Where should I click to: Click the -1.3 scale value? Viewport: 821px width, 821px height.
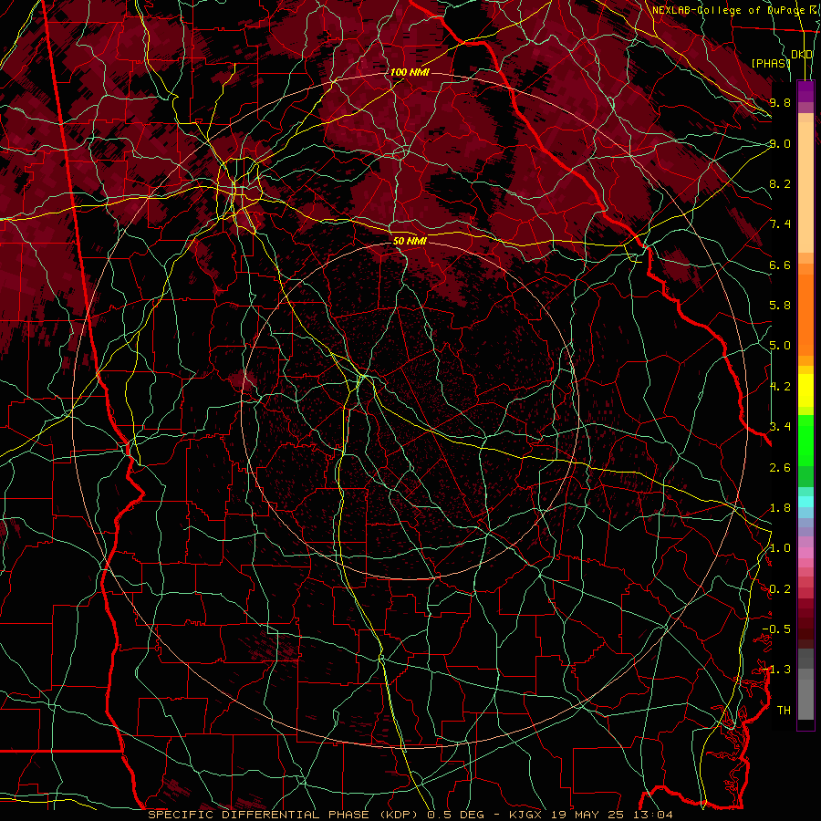point(776,670)
